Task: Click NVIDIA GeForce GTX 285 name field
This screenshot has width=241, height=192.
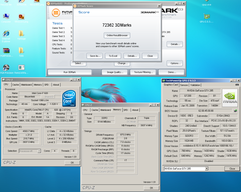Action: (200, 91)
